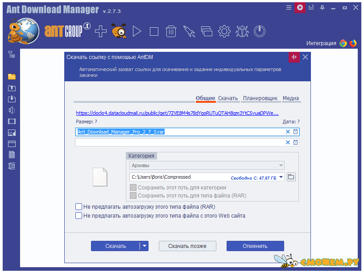This screenshot has width=364, height=273.
Task: Click the Chrome integration icon
Action: pos(343,43)
